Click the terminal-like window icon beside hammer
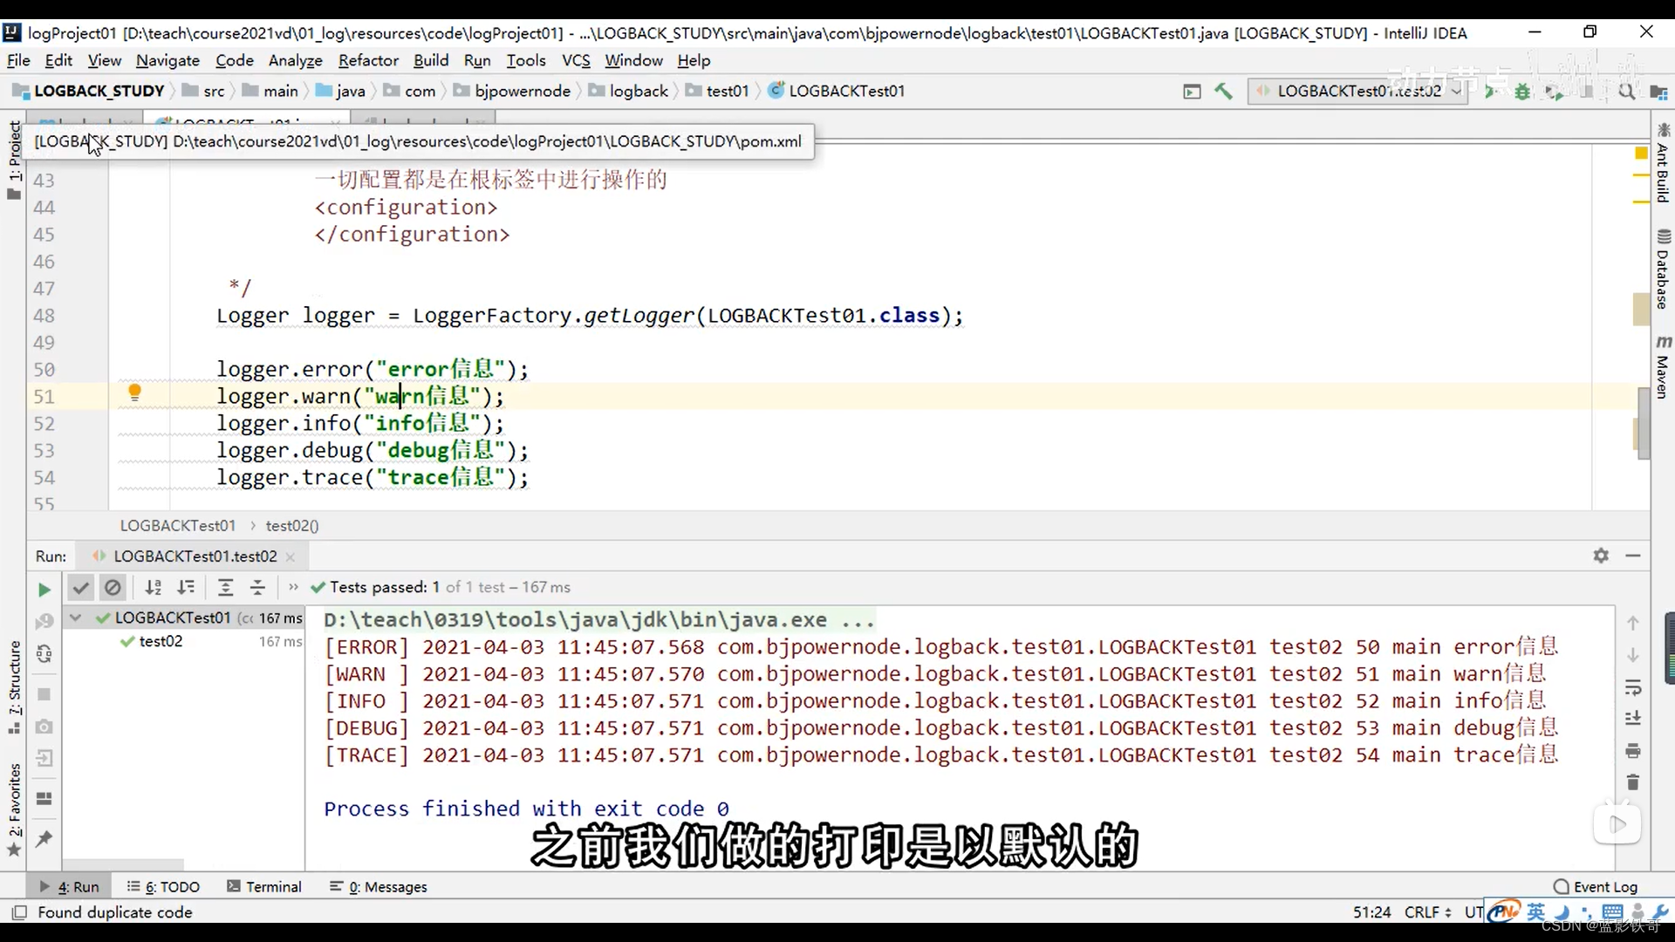The image size is (1675, 942). (1192, 91)
